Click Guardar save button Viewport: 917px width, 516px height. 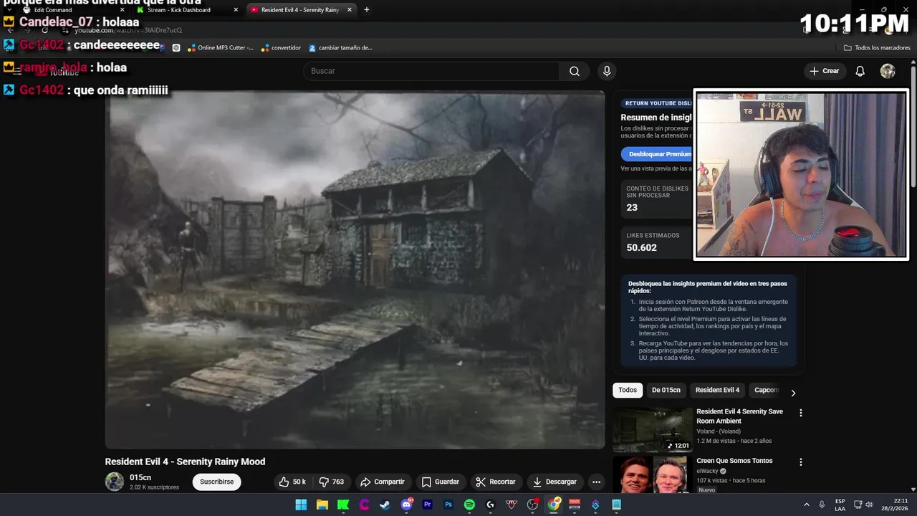coord(441,482)
